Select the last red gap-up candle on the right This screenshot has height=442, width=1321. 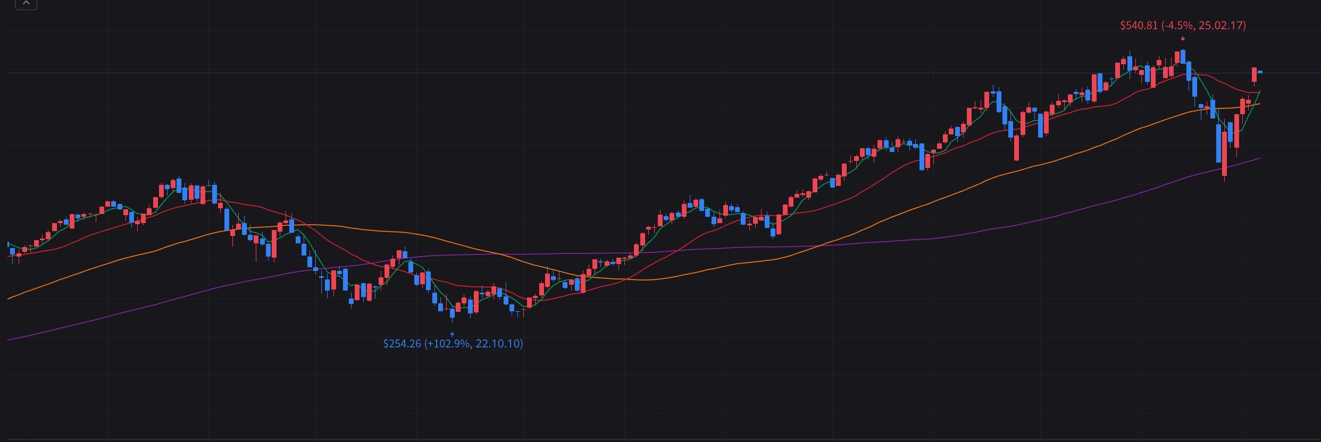coord(1254,75)
